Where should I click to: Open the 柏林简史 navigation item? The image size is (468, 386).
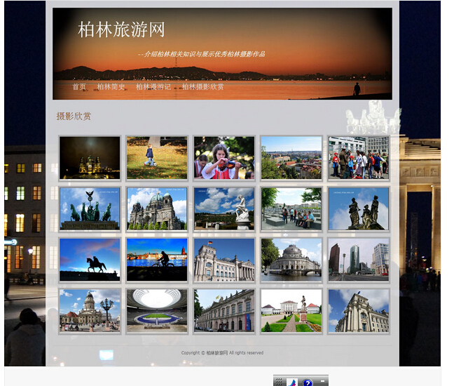(111, 87)
